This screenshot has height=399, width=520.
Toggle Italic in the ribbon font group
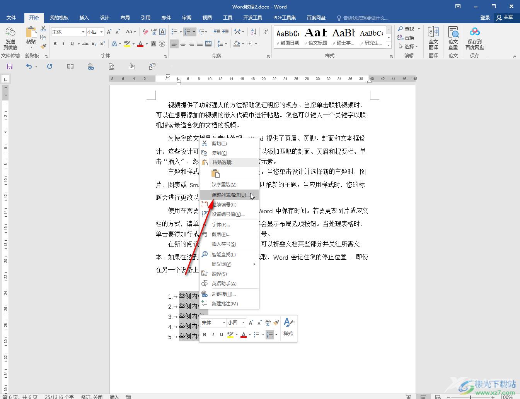63,44
